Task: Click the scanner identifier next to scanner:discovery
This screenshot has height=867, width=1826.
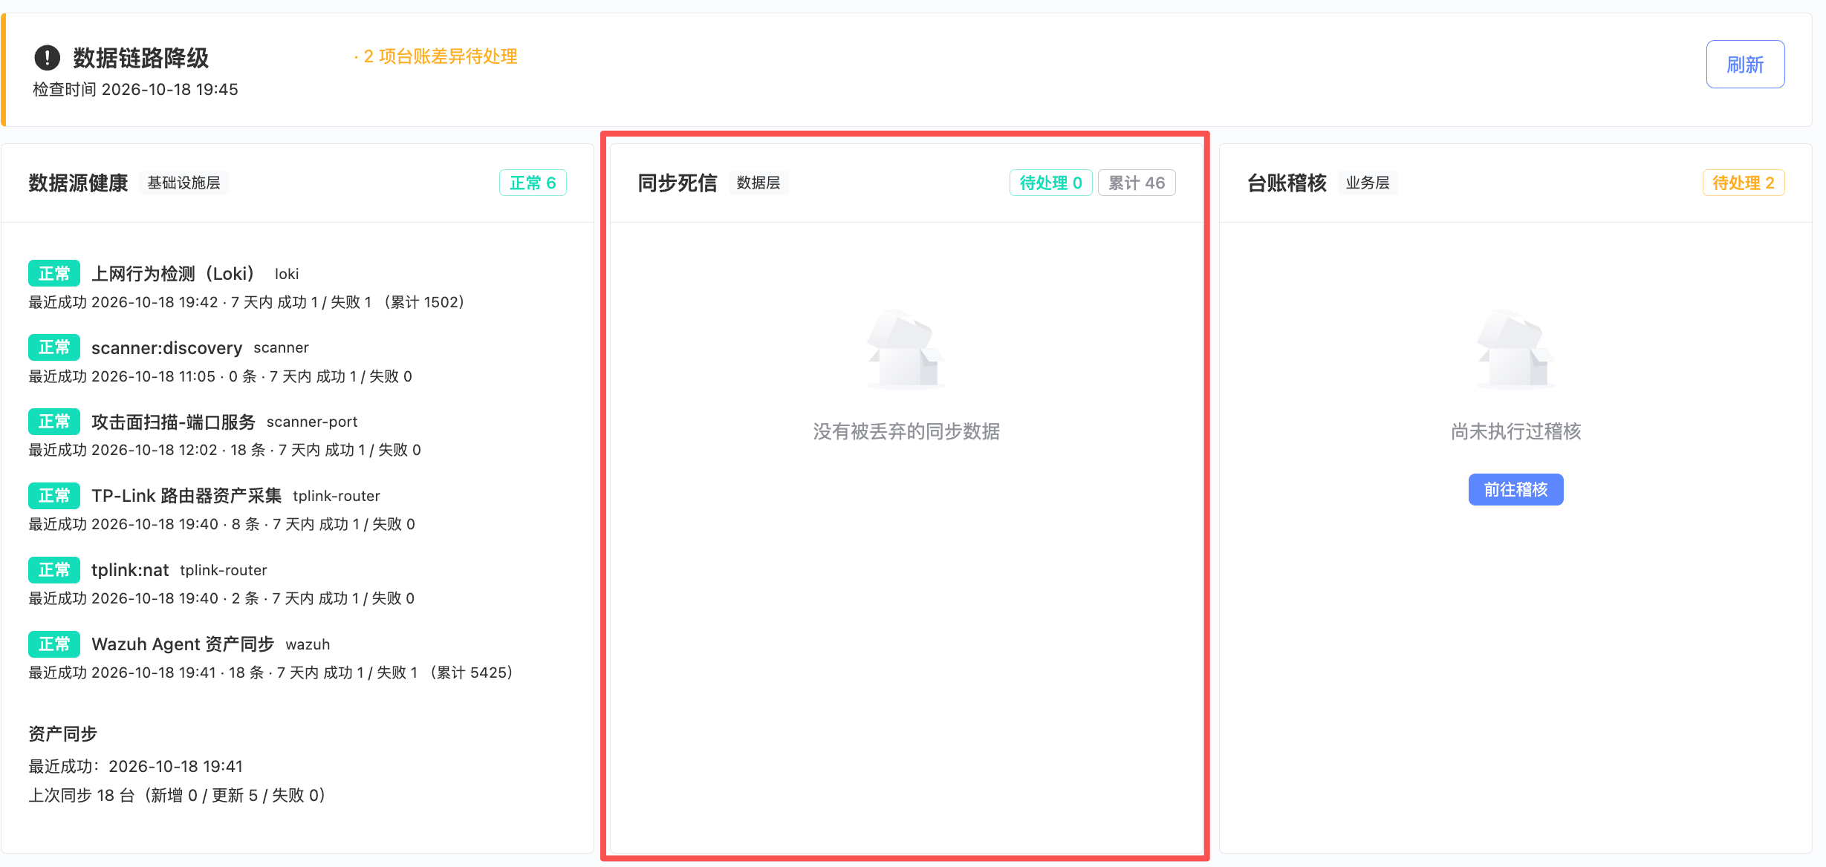Action: (281, 347)
